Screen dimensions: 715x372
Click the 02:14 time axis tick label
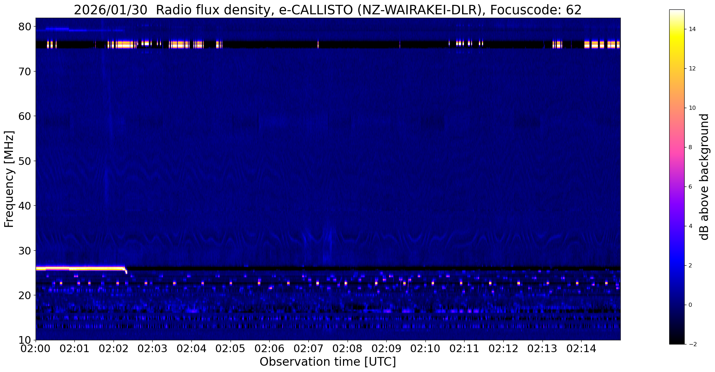(581, 348)
